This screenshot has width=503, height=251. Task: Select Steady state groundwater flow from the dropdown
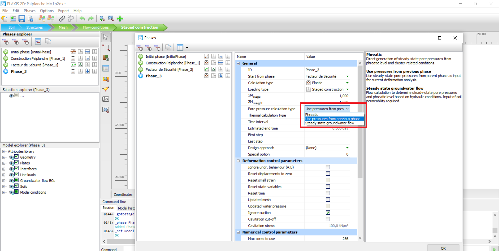[x=331, y=123]
